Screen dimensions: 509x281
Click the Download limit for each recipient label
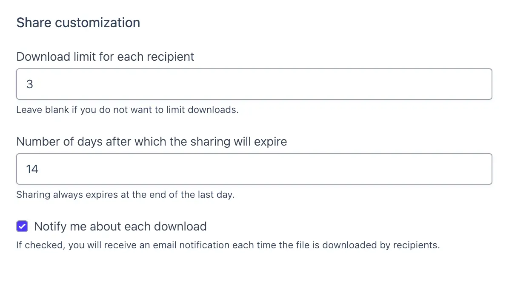coord(105,56)
